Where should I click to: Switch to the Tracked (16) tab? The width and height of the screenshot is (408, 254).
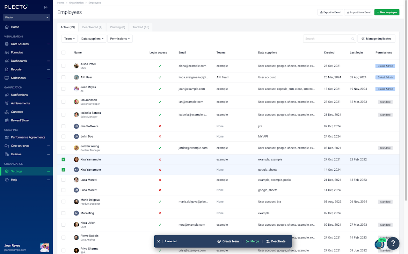coord(141,27)
